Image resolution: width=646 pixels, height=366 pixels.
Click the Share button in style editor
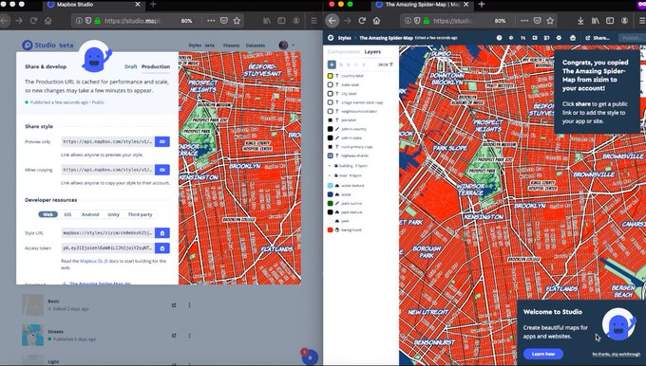(x=598, y=38)
